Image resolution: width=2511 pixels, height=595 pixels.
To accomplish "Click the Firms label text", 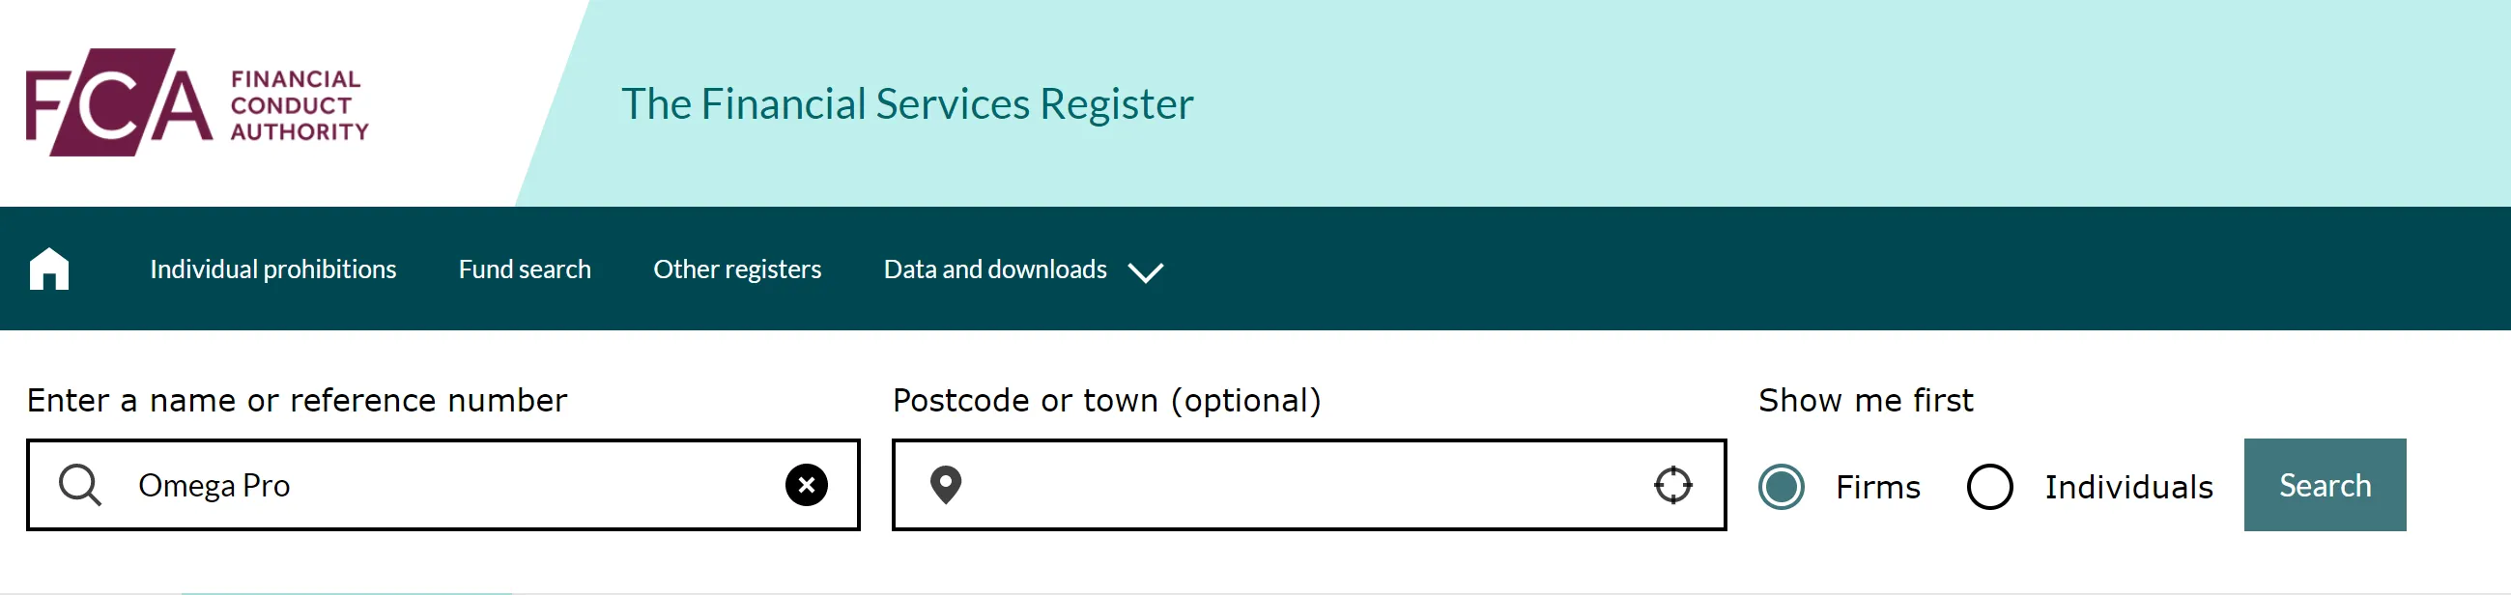I will [1877, 487].
